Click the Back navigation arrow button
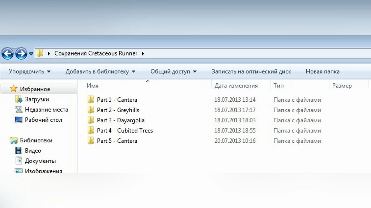The height and width of the screenshot is (208, 371). pos(8,54)
